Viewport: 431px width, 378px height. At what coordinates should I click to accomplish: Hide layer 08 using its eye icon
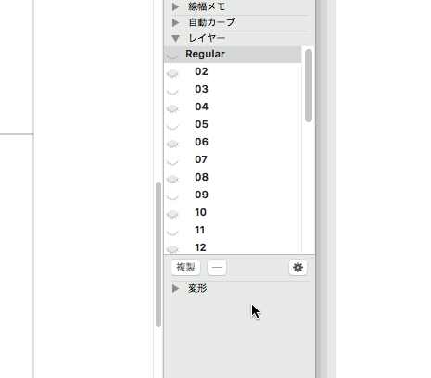[172, 179]
